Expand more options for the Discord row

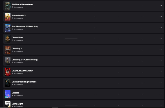161,94
